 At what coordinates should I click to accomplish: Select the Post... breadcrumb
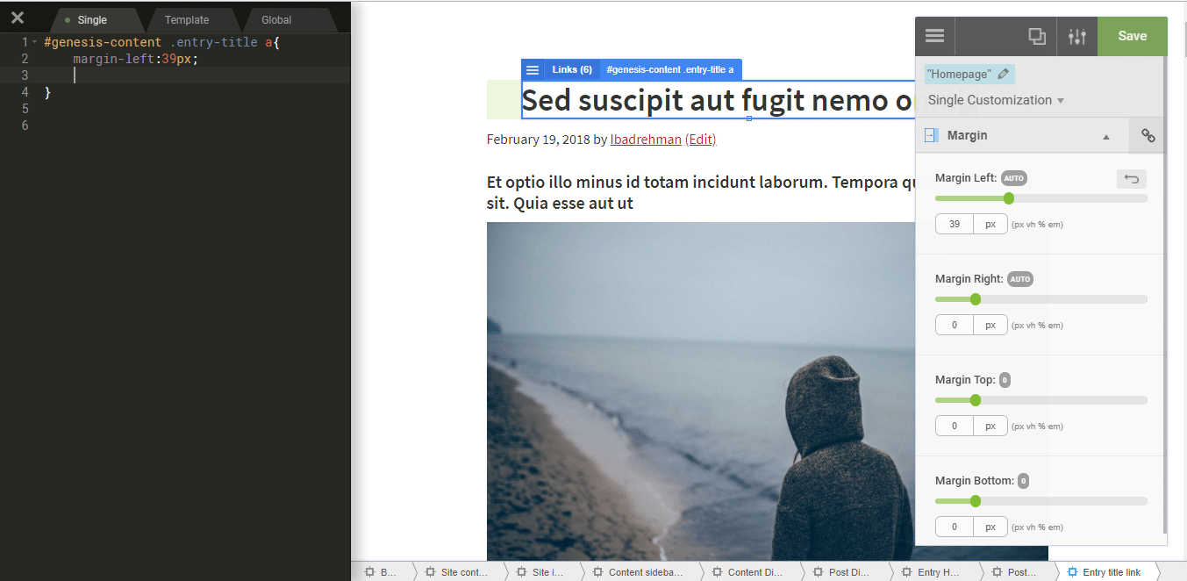pyautogui.click(x=1014, y=572)
